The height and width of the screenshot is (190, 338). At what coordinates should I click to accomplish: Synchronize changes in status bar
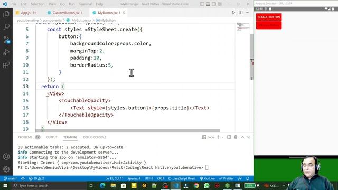coord(23,178)
